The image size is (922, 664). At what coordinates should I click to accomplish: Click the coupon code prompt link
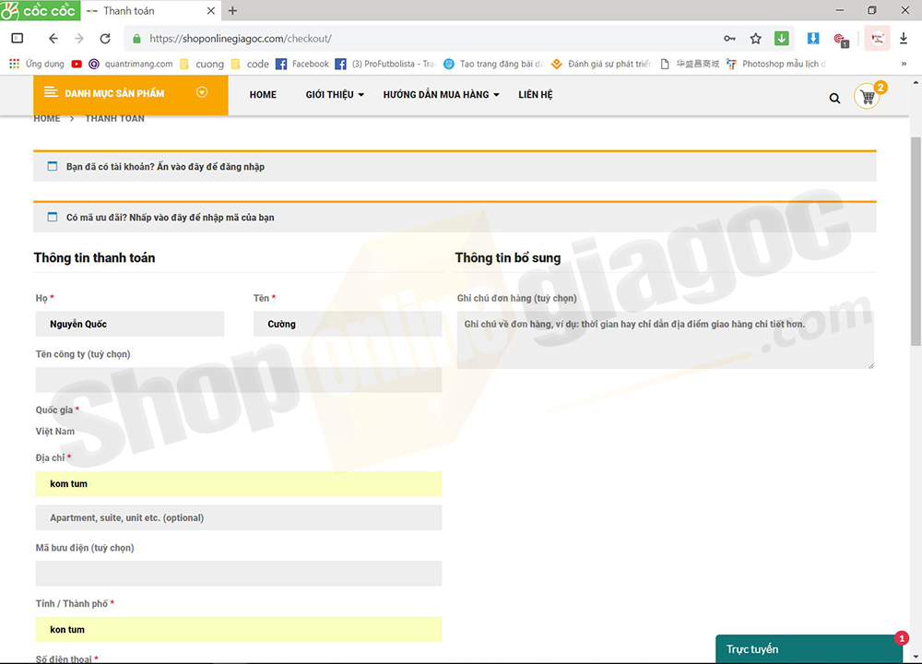pyautogui.click(x=170, y=218)
